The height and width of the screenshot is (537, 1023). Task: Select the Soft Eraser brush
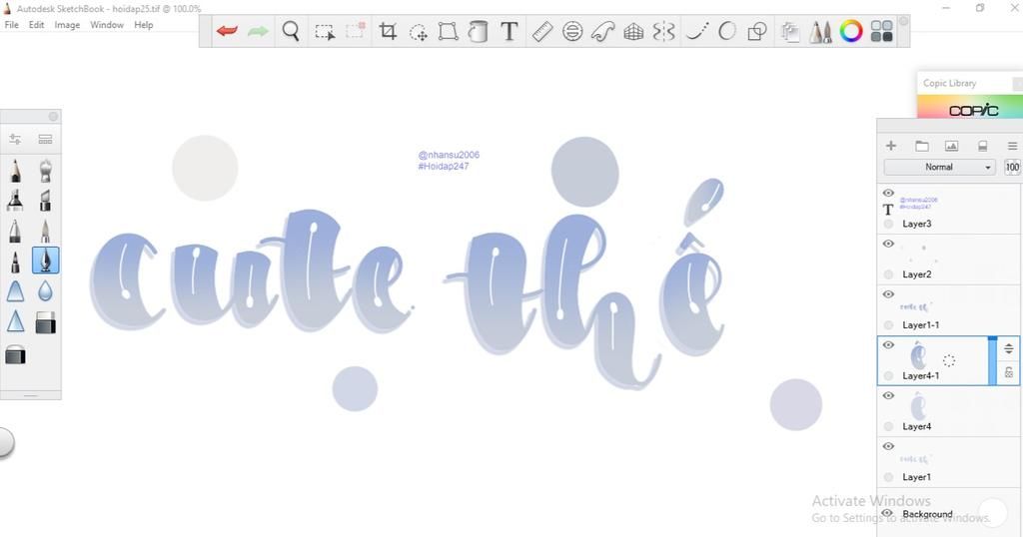pos(15,355)
